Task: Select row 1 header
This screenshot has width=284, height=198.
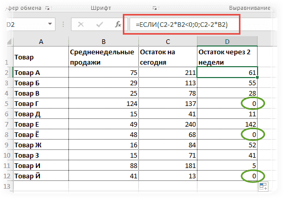Action: click(7, 57)
